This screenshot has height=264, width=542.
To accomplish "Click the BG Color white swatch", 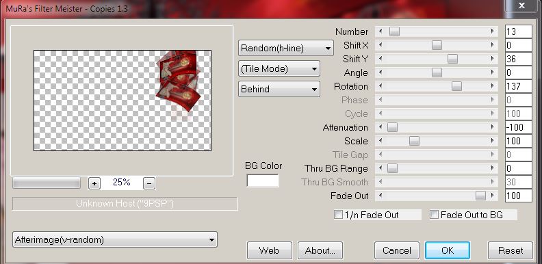I will tap(263, 181).
